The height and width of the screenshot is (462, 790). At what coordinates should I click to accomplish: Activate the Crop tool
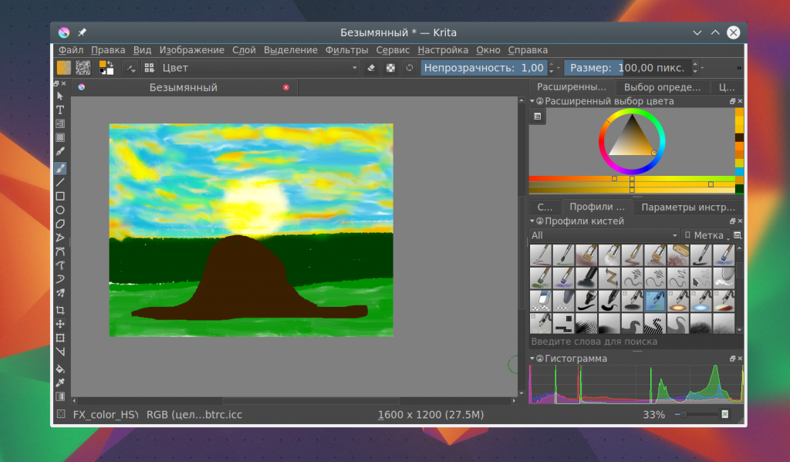60,310
